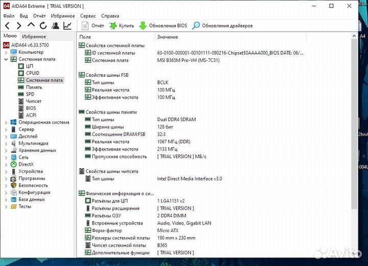Click the Хранение данных drive icon

coord(14,150)
